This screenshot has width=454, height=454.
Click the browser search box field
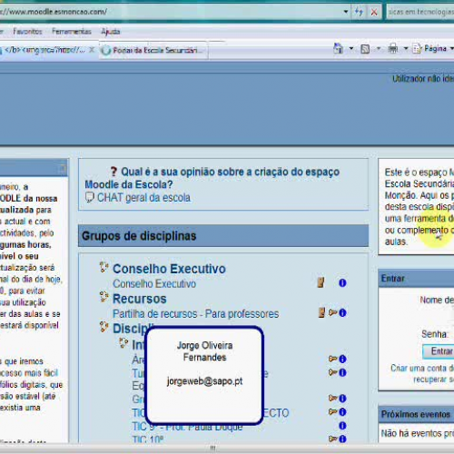[x=420, y=12]
